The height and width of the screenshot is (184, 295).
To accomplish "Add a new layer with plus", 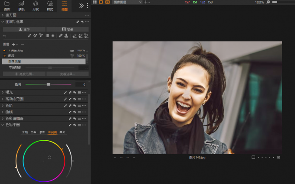I will 13,44.
